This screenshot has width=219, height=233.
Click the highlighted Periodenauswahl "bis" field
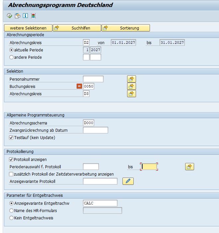tap(149, 167)
